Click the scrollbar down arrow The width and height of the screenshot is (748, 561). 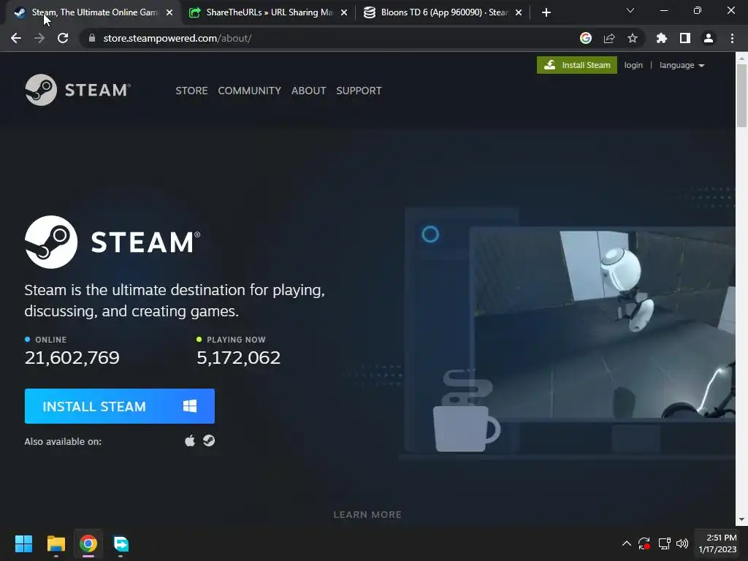(x=741, y=519)
